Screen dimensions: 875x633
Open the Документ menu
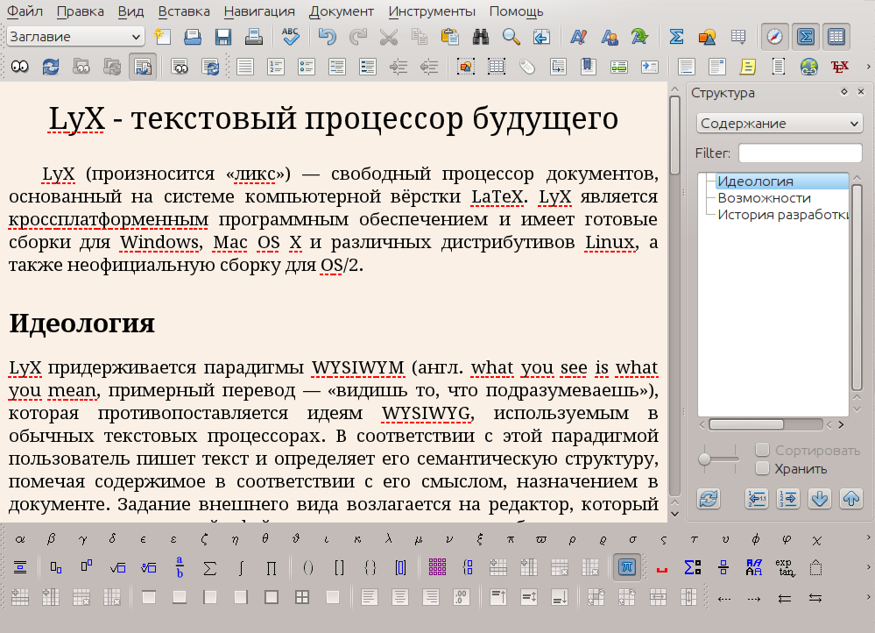click(341, 11)
